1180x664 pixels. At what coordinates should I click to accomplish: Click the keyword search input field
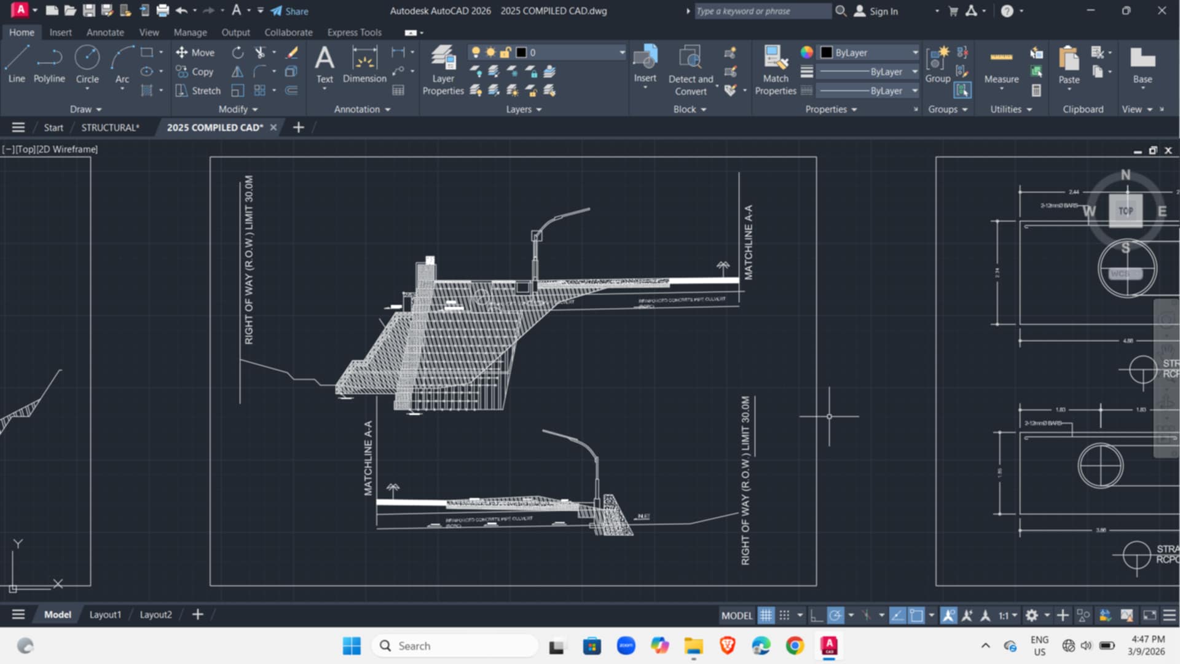(x=762, y=11)
